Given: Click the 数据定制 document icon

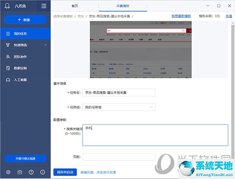Looking at the screenshot, I should 8,68.
